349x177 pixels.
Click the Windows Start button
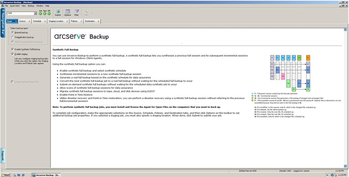click(x=5, y=175)
